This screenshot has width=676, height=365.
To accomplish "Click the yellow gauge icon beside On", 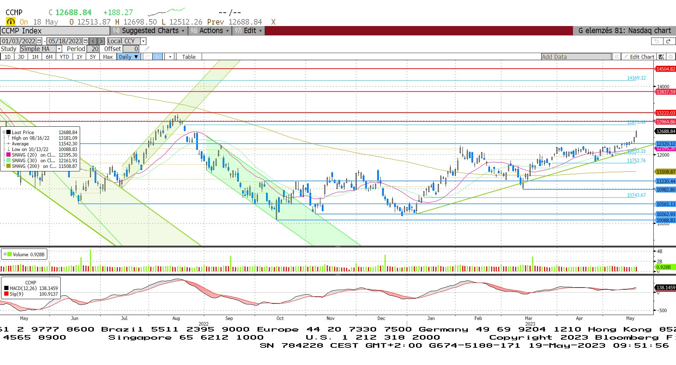I will coord(11,22).
